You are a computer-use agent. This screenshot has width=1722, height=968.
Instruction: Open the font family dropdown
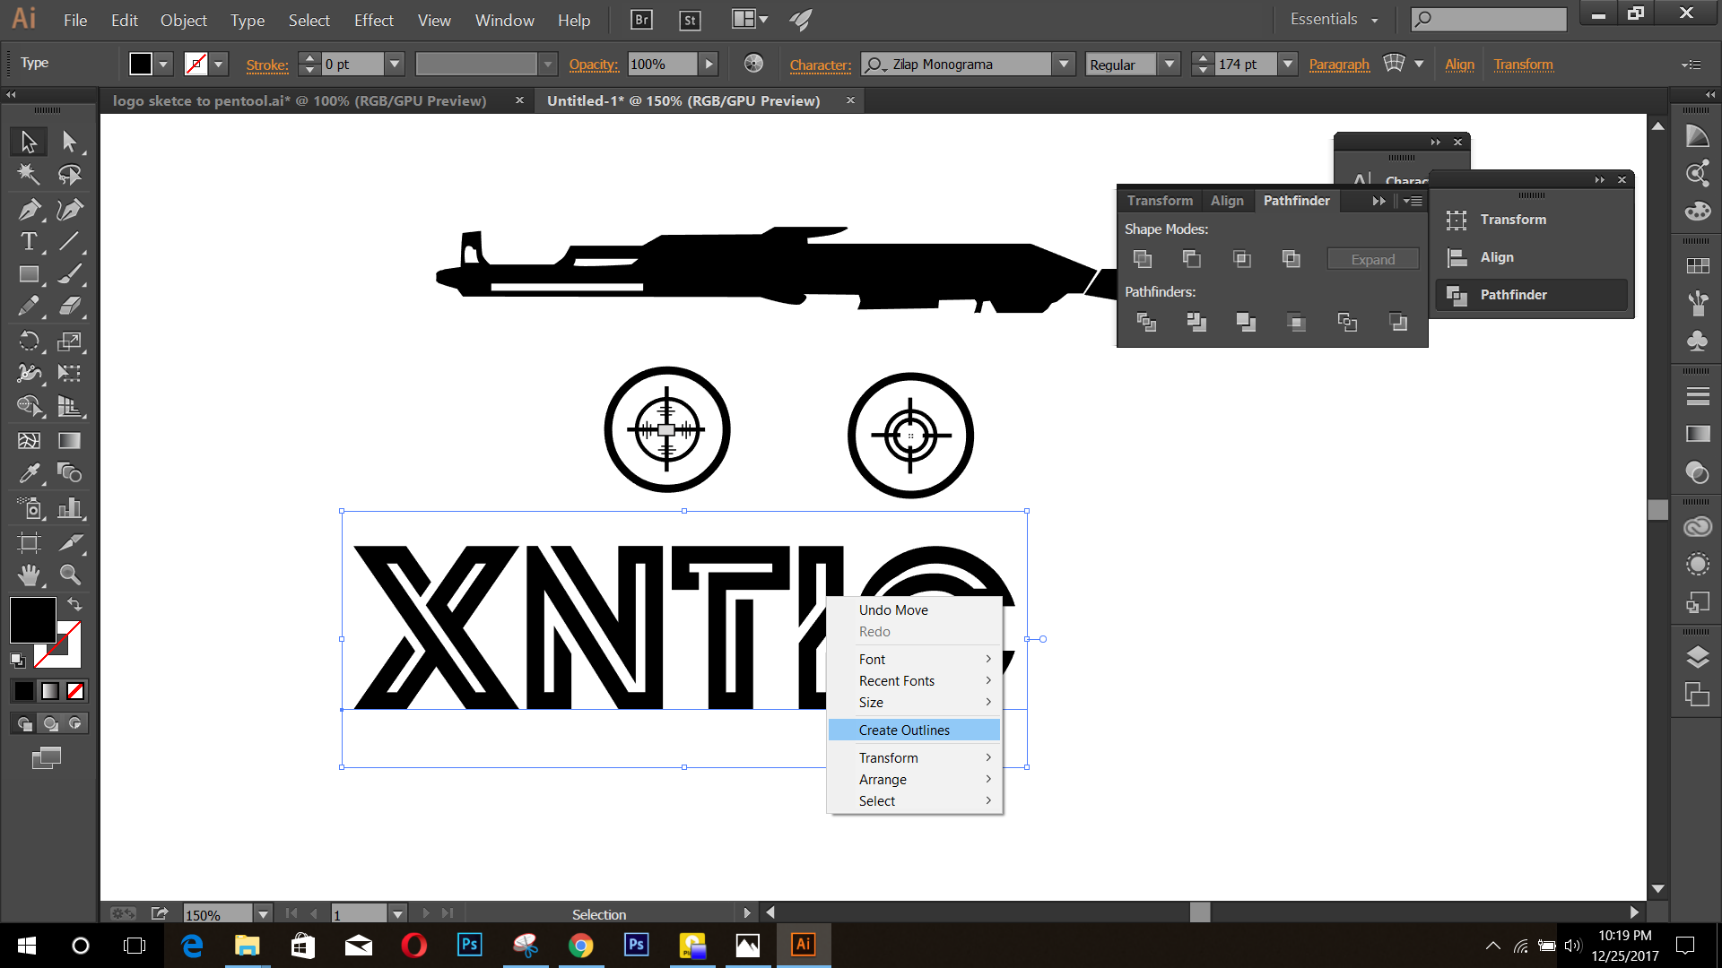pos(1064,64)
